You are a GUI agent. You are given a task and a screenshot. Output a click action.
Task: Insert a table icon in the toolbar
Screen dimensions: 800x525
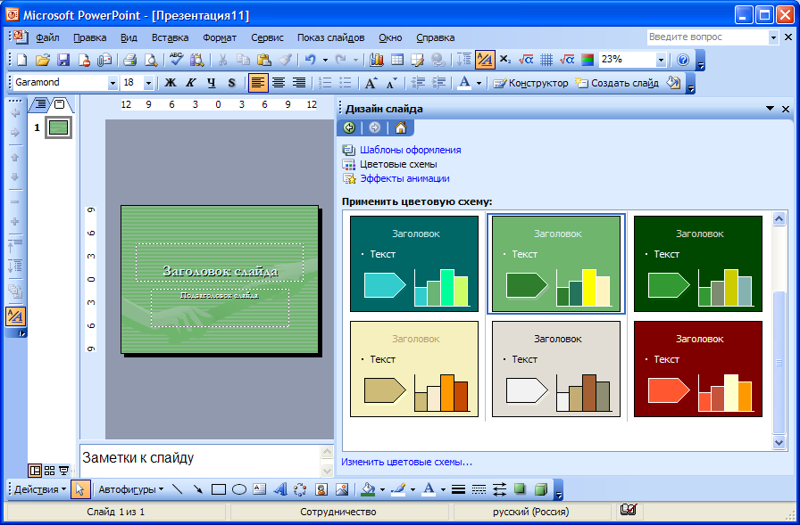(x=397, y=60)
